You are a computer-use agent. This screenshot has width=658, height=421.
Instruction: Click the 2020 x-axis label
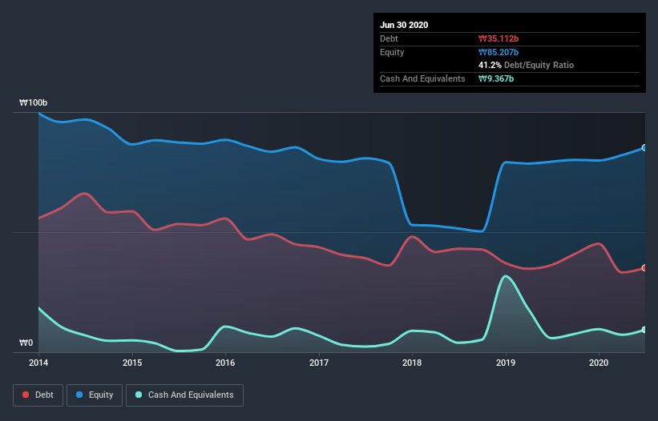(x=599, y=363)
